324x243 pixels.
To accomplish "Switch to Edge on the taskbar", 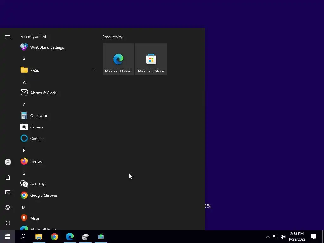I will pyautogui.click(x=70, y=237).
